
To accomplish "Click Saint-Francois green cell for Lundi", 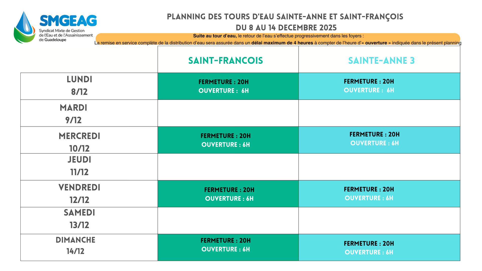I will point(228,86).
